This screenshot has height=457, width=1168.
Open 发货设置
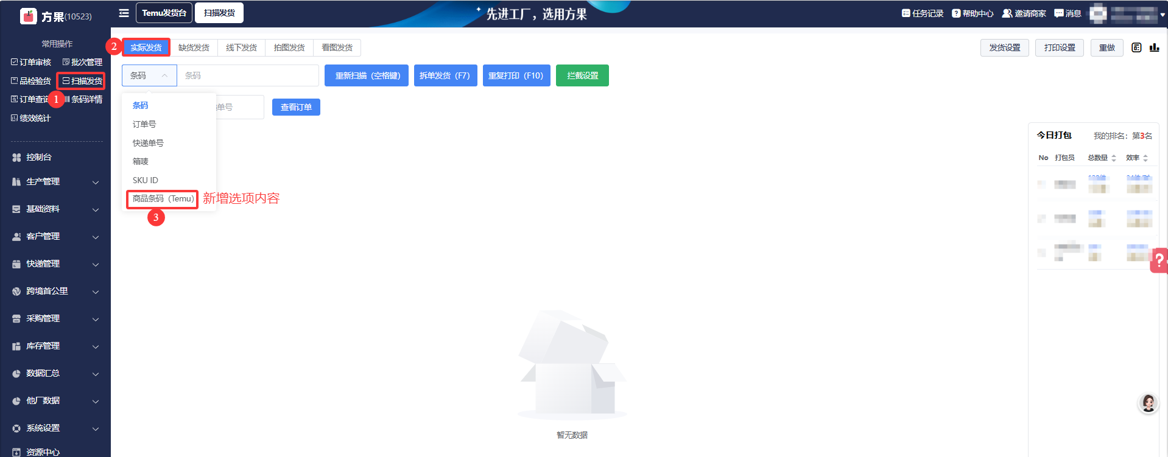[1005, 47]
